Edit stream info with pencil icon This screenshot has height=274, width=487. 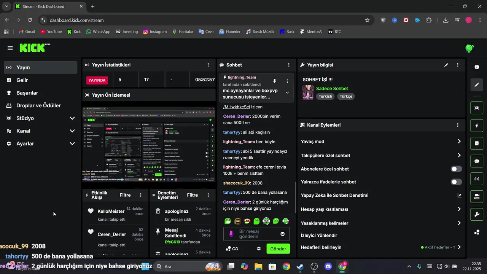[x=446, y=65]
